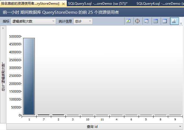Image resolution: width=184 pixels, height=130 pixels.
Task: Click the 统计信息 label
Action: (65, 21)
